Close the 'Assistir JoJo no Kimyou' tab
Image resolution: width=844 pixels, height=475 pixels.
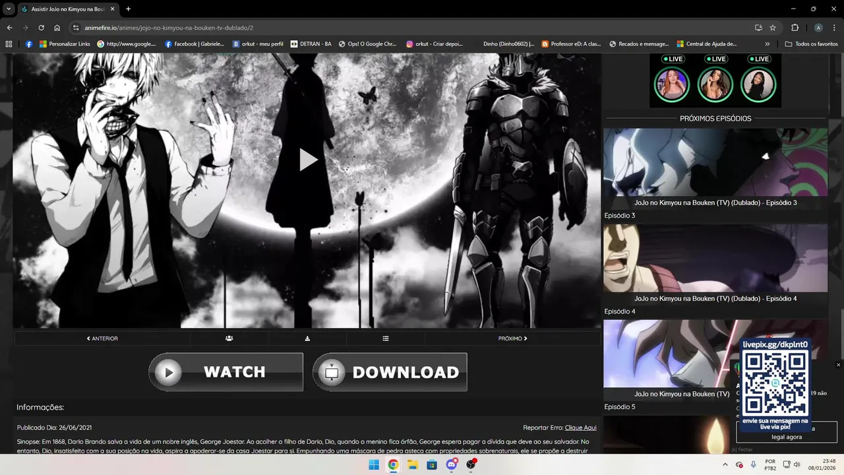click(113, 9)
